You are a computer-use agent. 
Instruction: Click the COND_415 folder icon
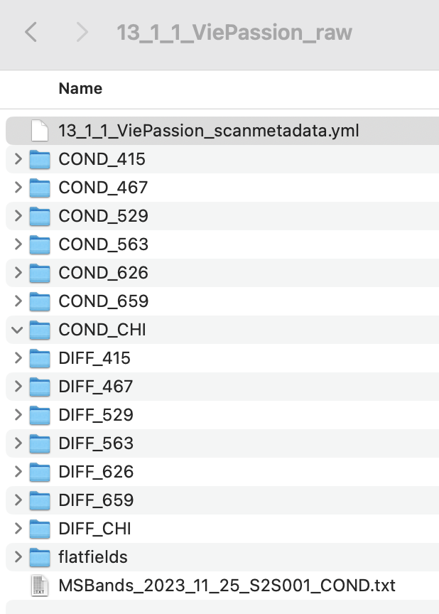[x=40, y=159]
